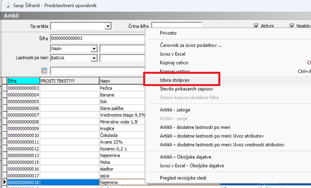The height and width of the screenshot is (188, 311).
Task: Click into the Šifra input field
Action: [x=98, y=38]
